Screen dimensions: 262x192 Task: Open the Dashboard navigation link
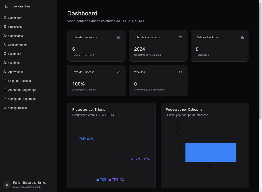[16, 18]
